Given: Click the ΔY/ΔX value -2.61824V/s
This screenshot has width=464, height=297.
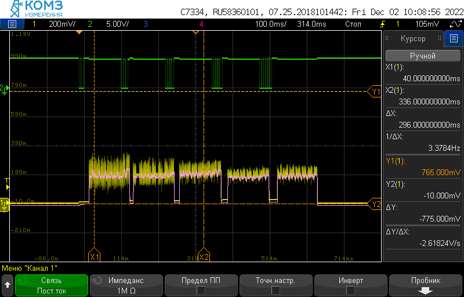Looking at the screenshot, I should pyautogui.click(x=440, y=244).
